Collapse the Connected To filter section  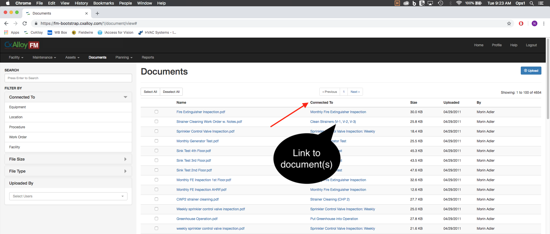coord(68,97)
